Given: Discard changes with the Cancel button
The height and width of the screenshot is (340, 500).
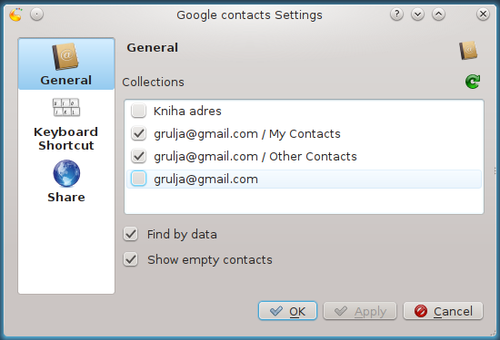Looking at the screenshot, I should point(444,311).
